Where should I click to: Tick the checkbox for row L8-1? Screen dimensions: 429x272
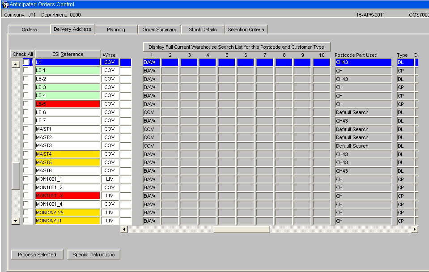tap(25, 70)
